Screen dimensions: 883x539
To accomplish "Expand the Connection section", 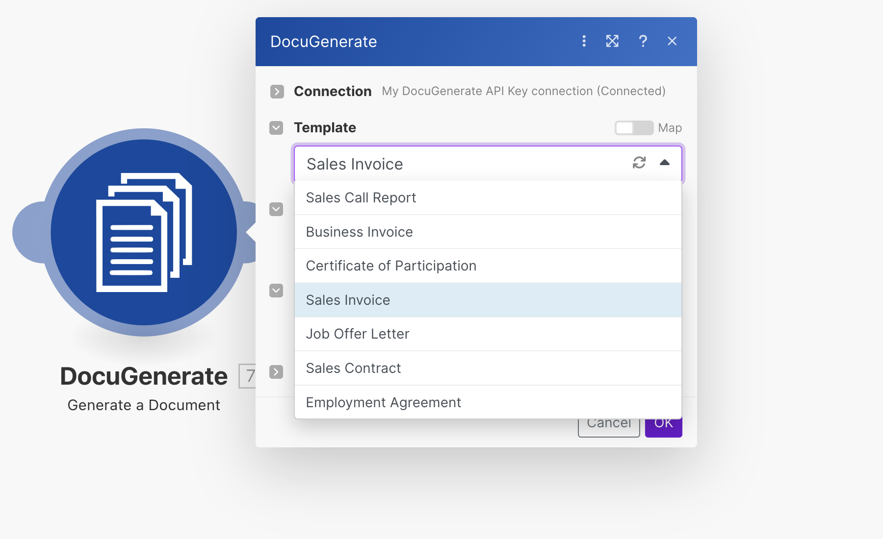I will click(x=277, y=92).
